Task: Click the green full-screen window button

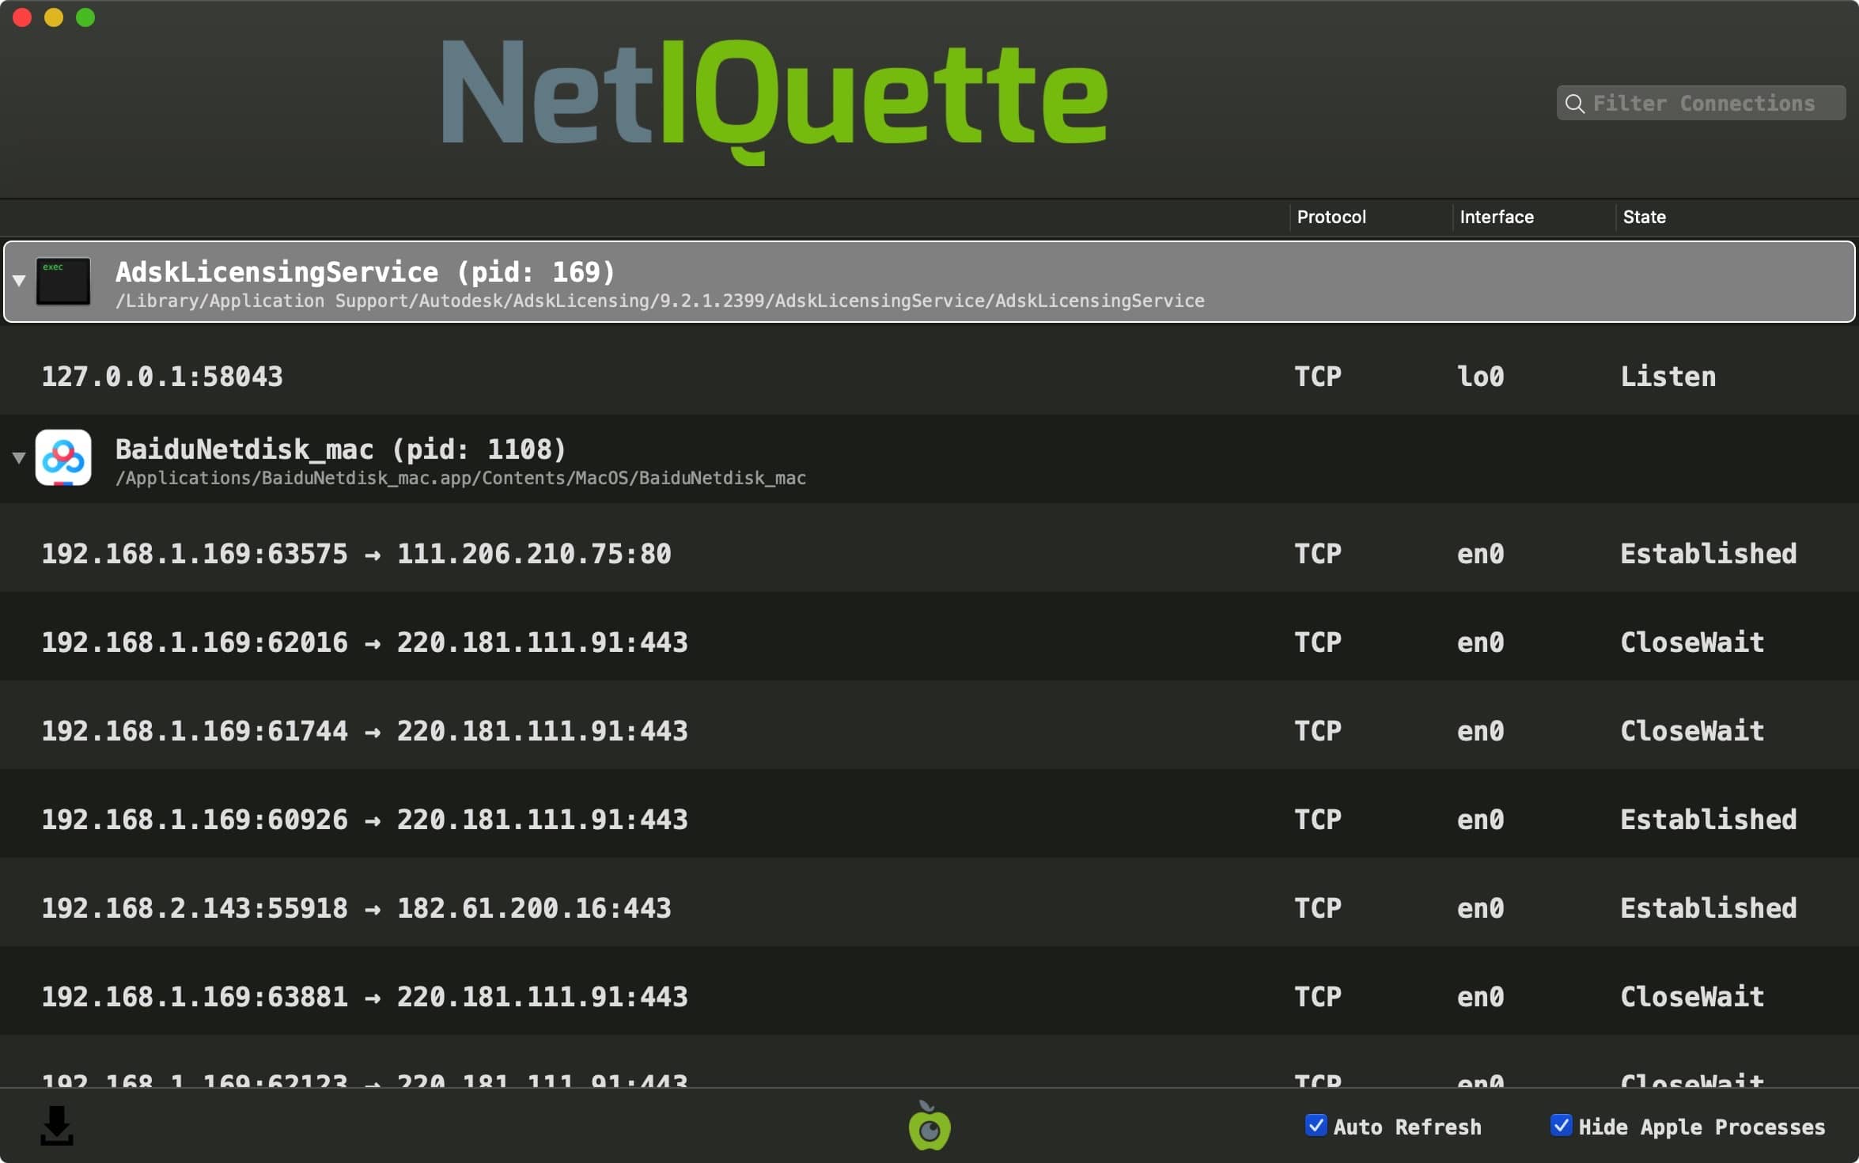Action: [x=85, y=17]
